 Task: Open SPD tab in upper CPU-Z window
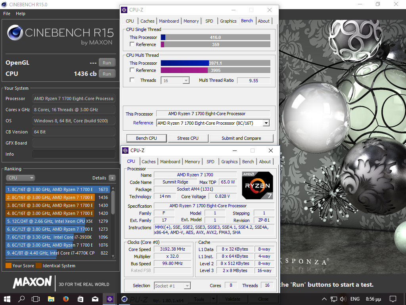[209, 21]
